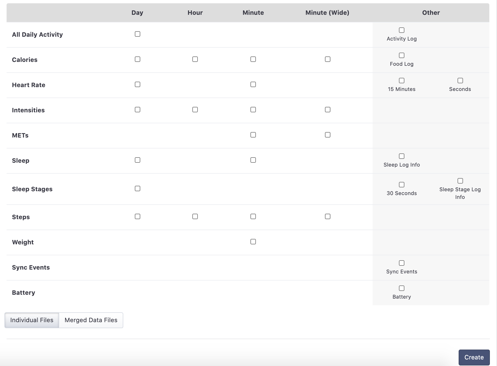497x366 pixels.
Task: Select Intensities Hour checkbox
Action: click(x=195, y=110)
